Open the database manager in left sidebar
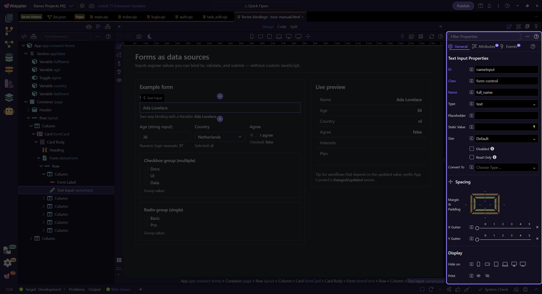 click(9, 58)
